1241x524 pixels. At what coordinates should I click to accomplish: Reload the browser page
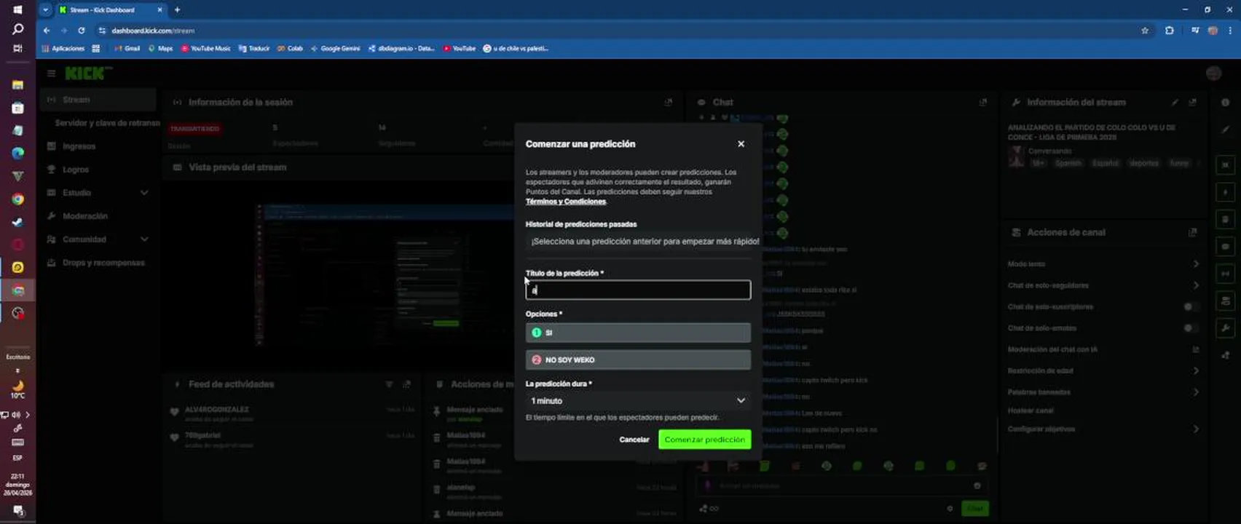pyautogui.click(x=82, y=31)
